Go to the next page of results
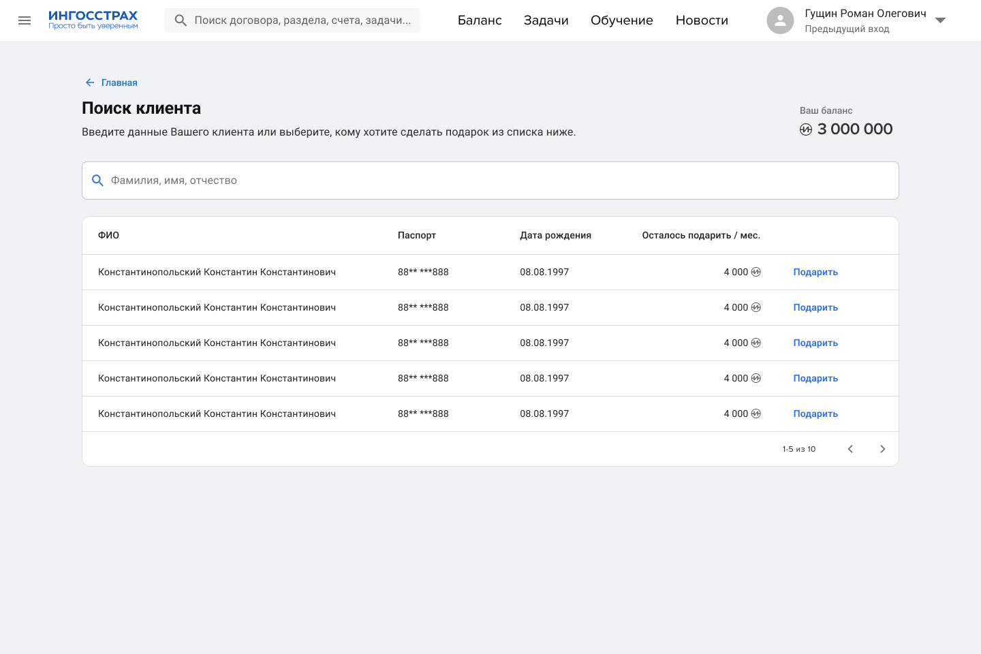Viewport: 981px width, 654px height. pyautogui.click(x=882, y=449)
